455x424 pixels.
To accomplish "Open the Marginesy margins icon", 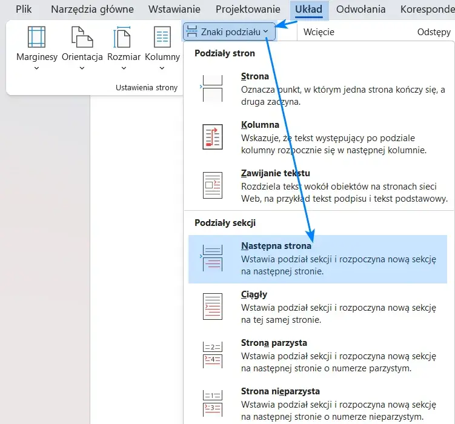I will click(x=36, y=37).
